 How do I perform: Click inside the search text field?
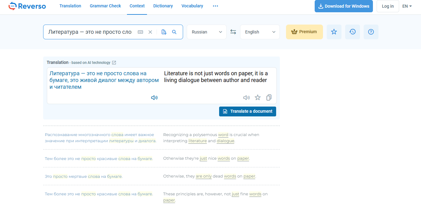90,32
